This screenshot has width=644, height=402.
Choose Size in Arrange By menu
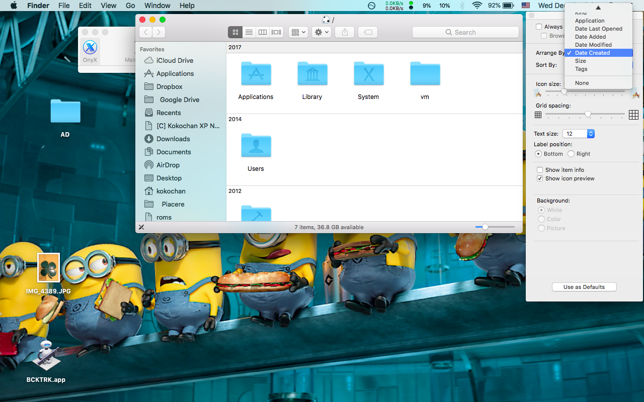pyautogui.click(x=598, y=61)
